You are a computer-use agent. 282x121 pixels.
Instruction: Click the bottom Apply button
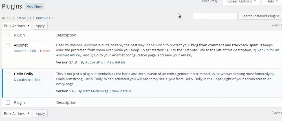(40, 114)
